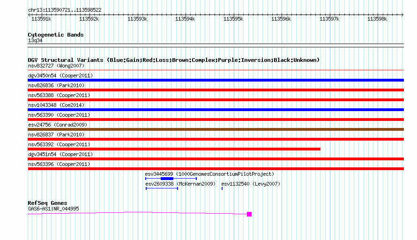Select variant label dgv3450n54 (Cooper2011)

tap(60, 75)
